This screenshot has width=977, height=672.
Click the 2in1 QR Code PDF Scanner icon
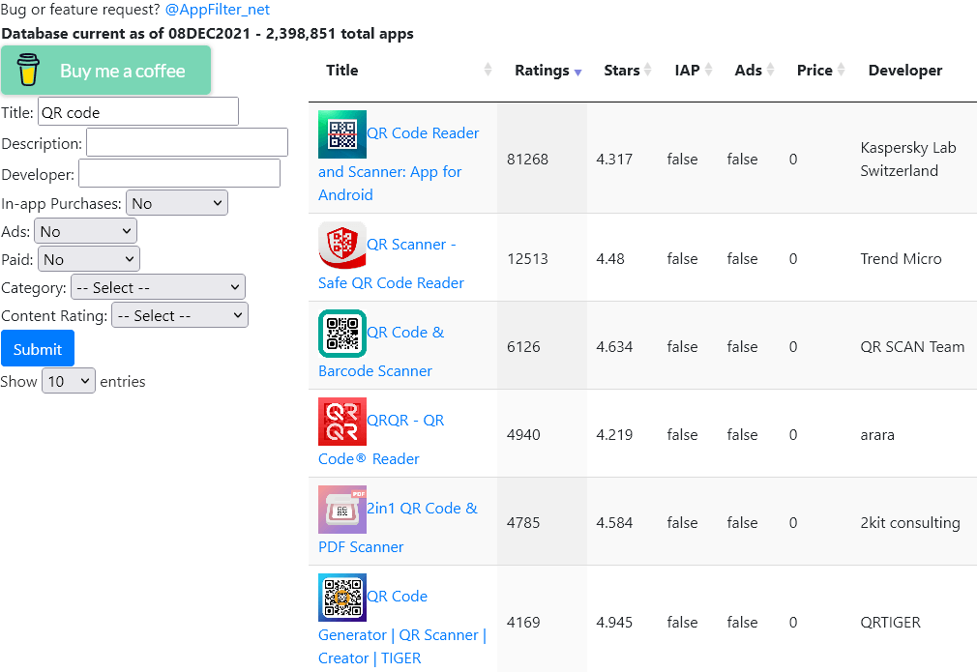341,510
